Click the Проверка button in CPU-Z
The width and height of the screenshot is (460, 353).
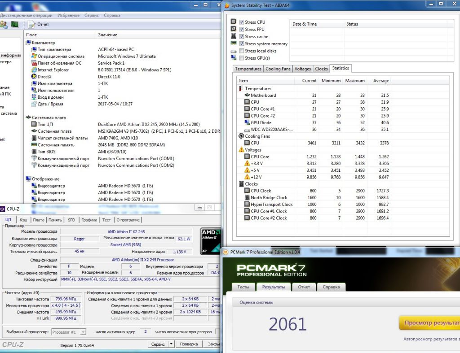tap(189, 344)
